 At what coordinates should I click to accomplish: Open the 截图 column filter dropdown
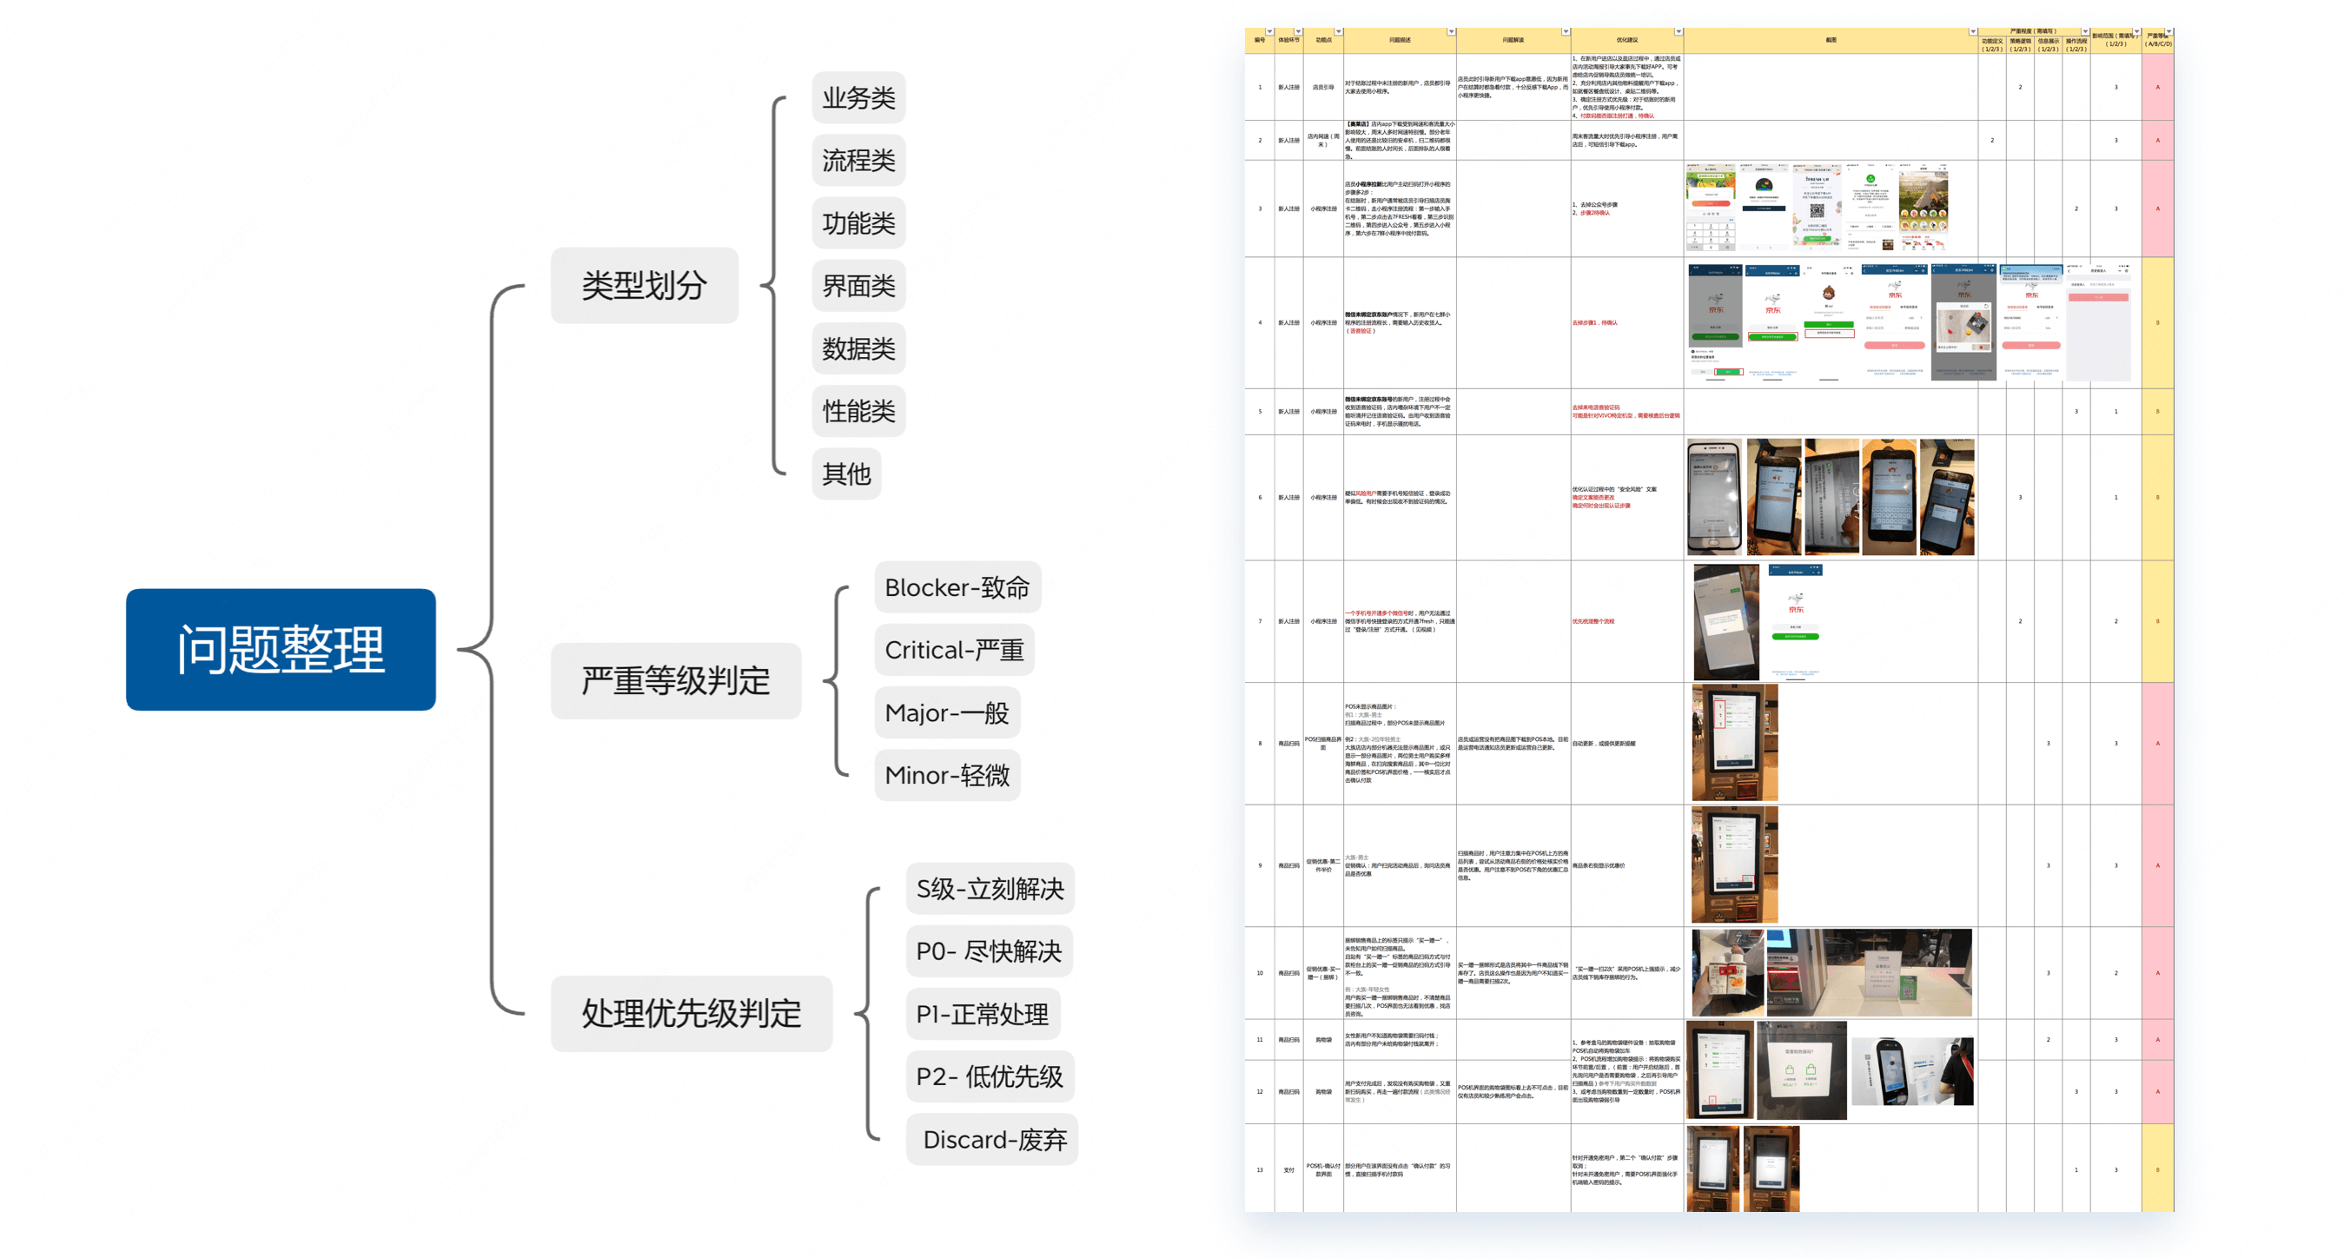click(1973, 32)
